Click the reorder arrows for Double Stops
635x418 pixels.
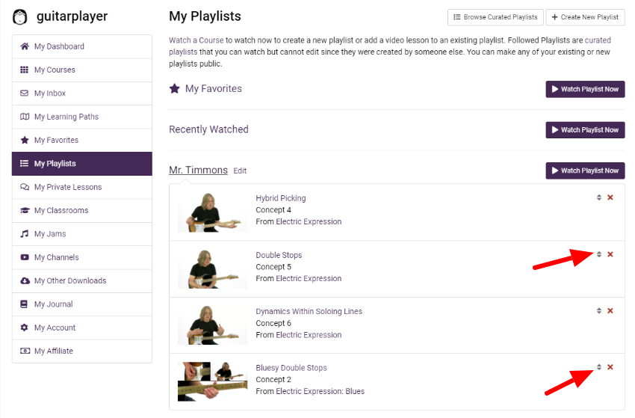point(599,254)
